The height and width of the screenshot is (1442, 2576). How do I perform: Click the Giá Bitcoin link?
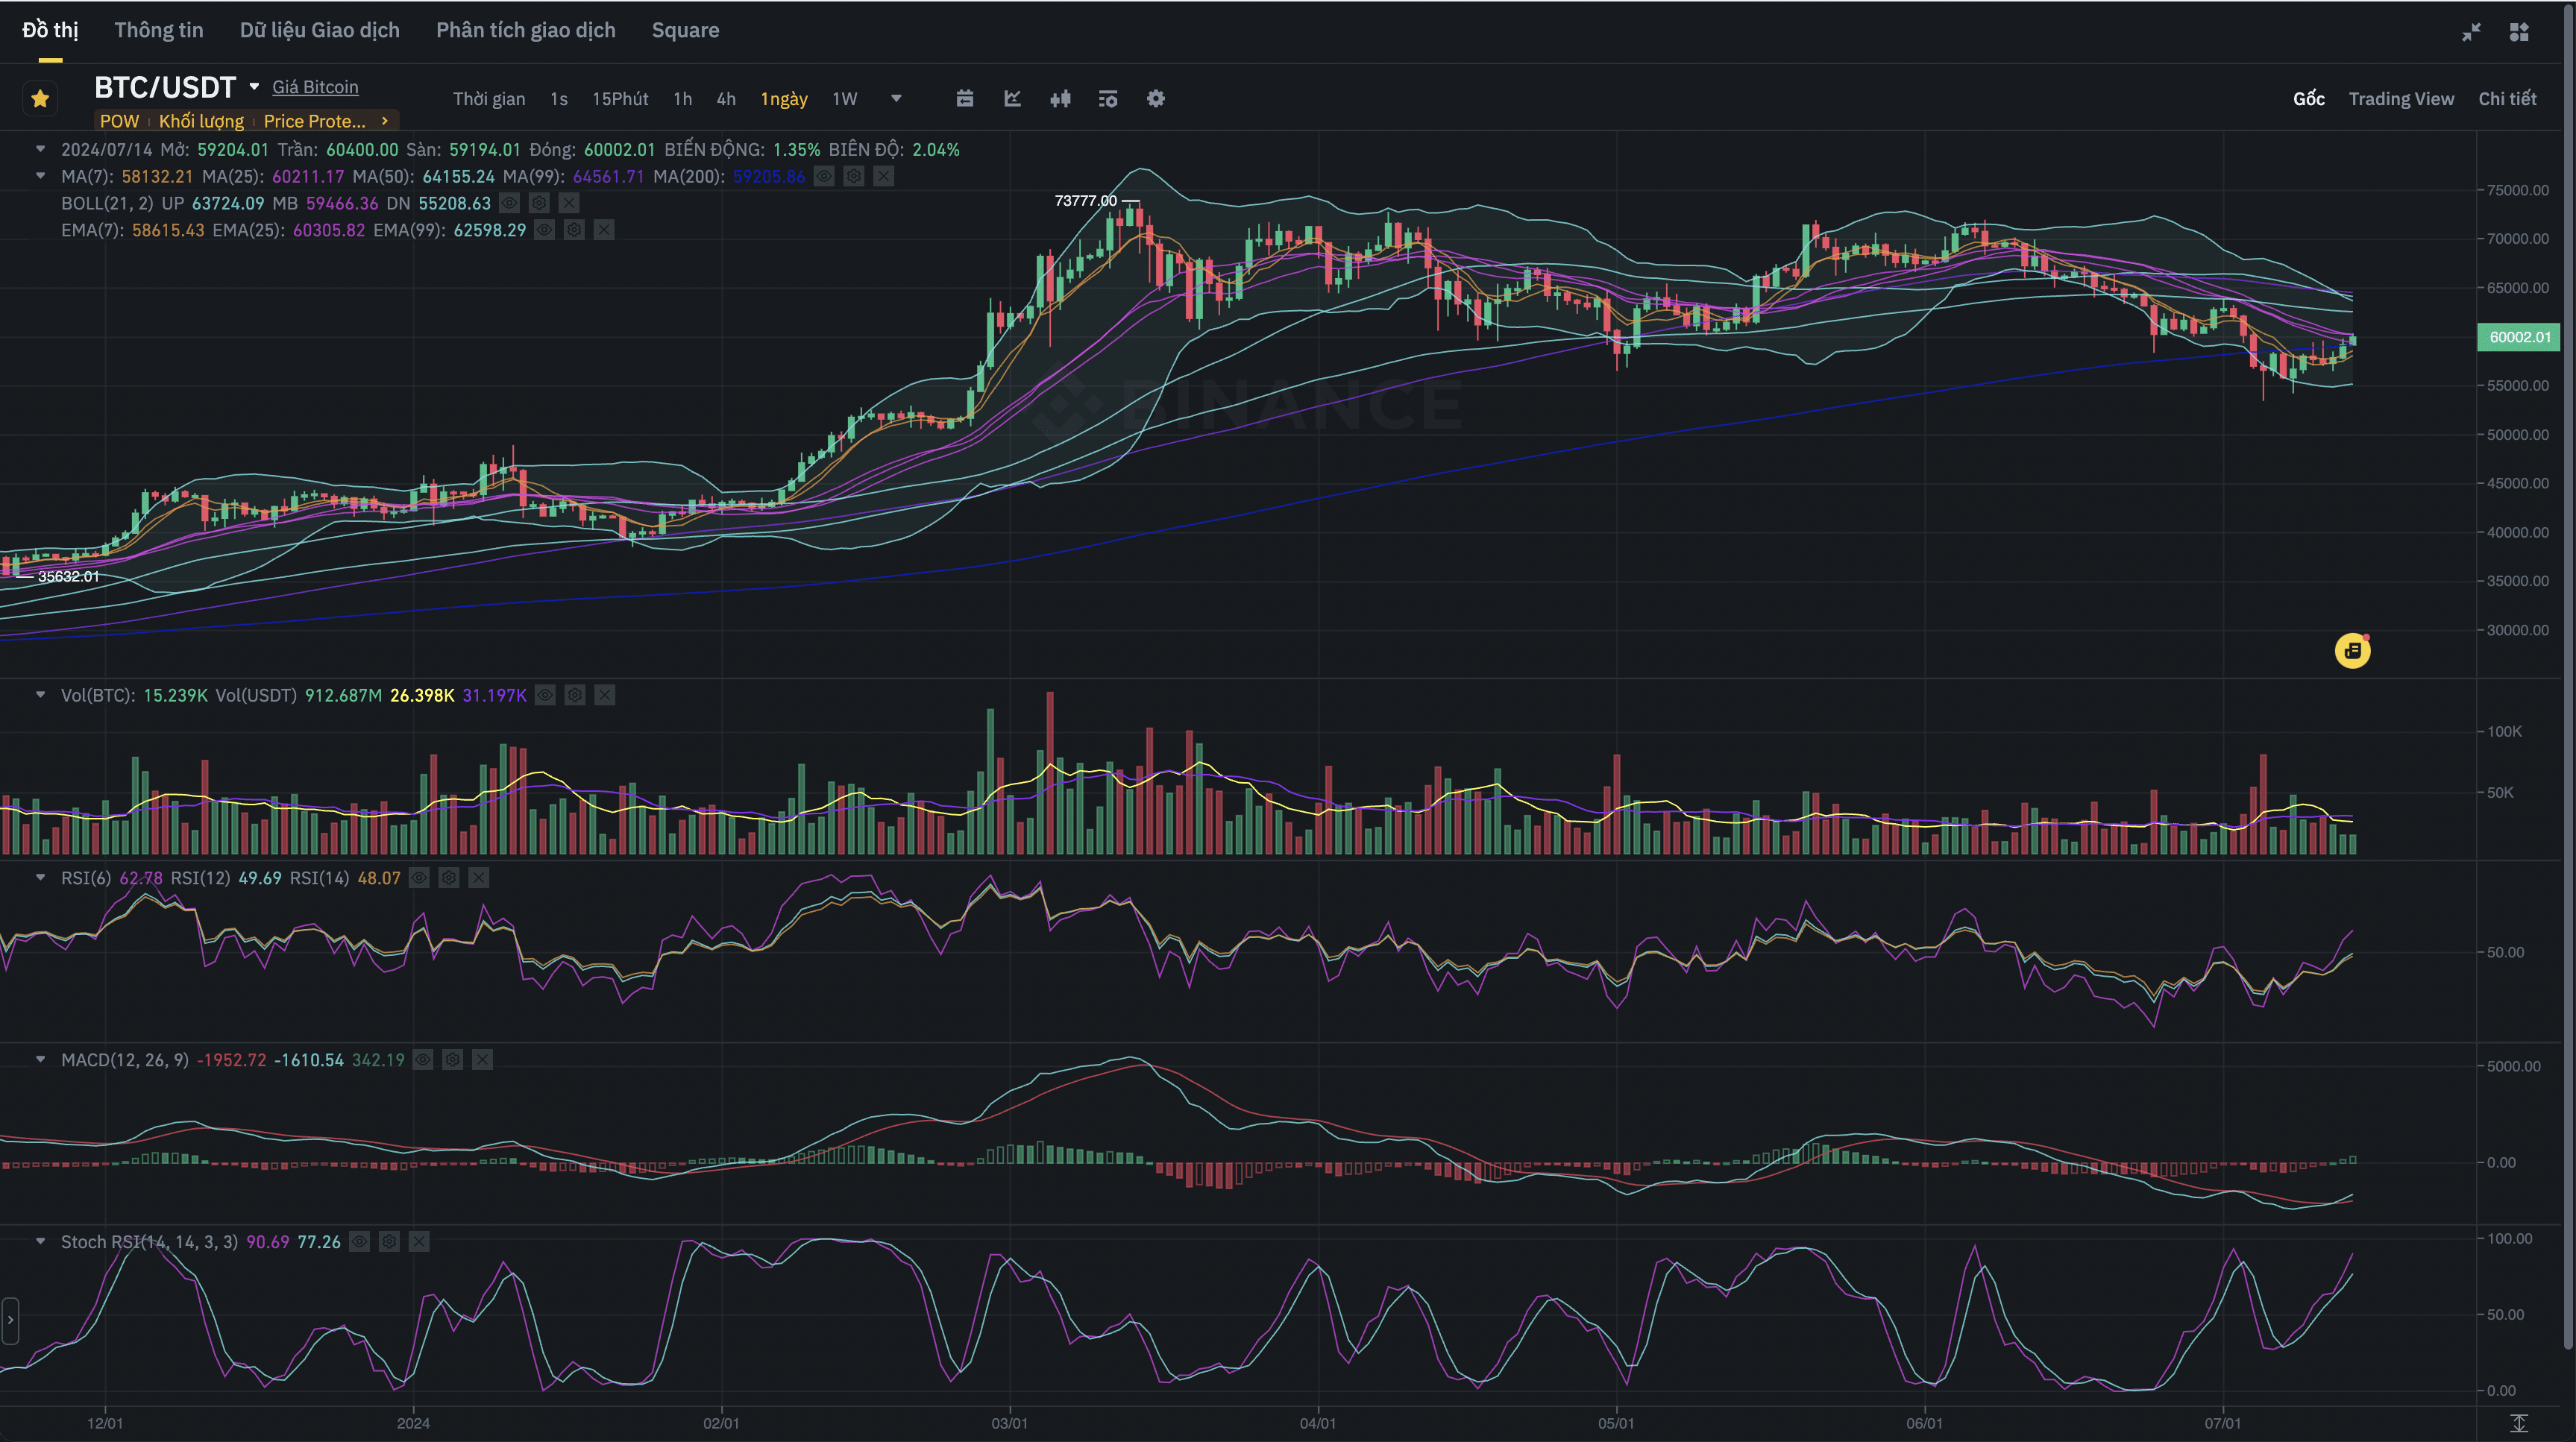(315, 87)
